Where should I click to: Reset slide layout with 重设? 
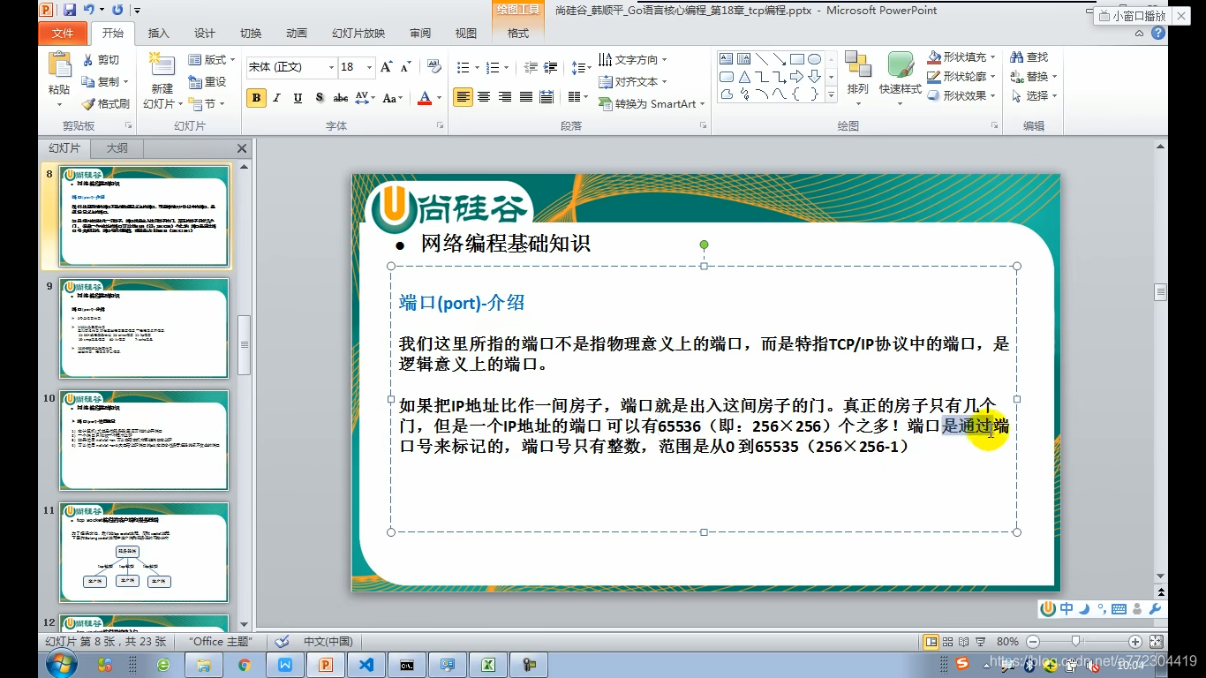tap(207, 81)
